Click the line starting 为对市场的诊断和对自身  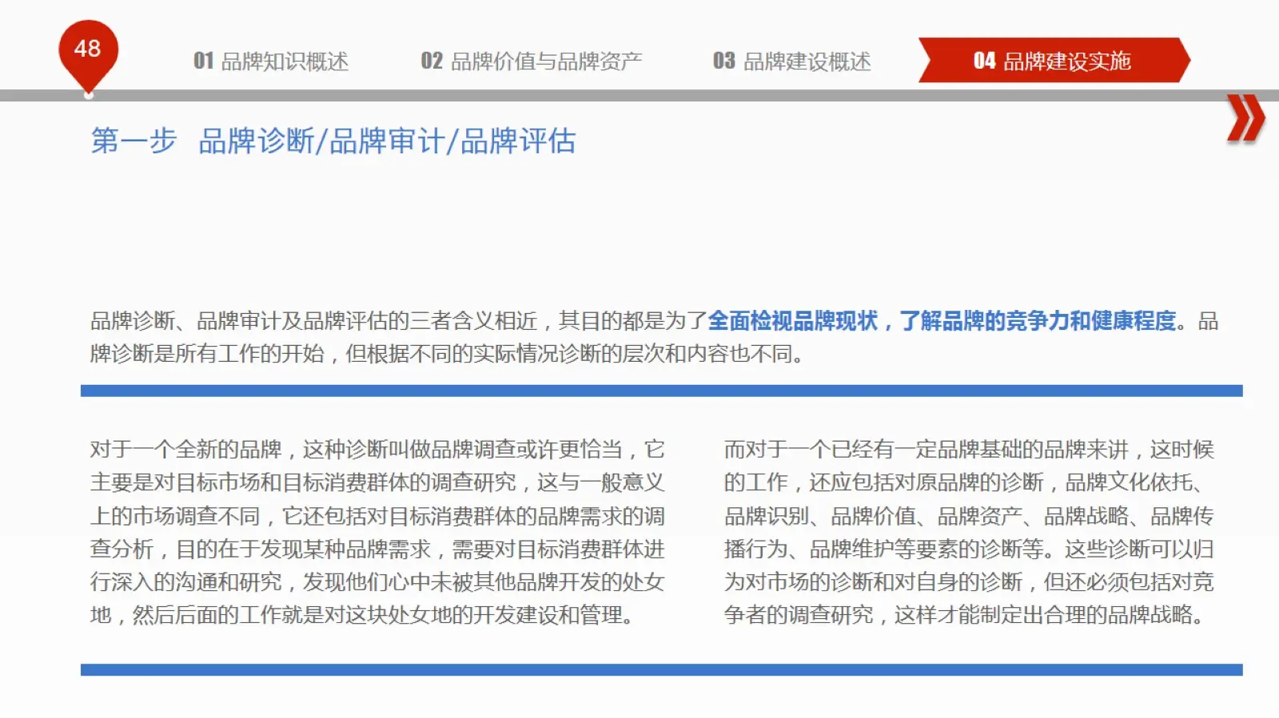(x=969, y=581)
